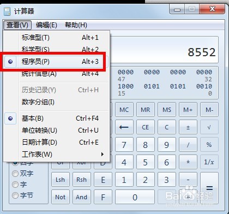Toggle bit group 0010 in binary panel
This screenshot has width=229, height=214.
point(204,86)
